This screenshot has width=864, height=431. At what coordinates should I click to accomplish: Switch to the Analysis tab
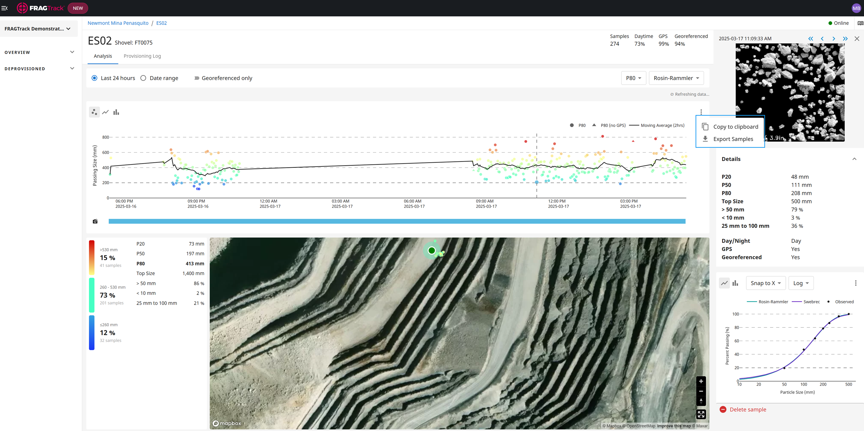[x=103, y=56]
